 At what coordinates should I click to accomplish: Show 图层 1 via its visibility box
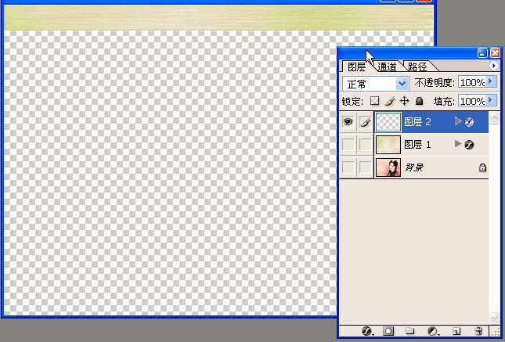point(348,145)
